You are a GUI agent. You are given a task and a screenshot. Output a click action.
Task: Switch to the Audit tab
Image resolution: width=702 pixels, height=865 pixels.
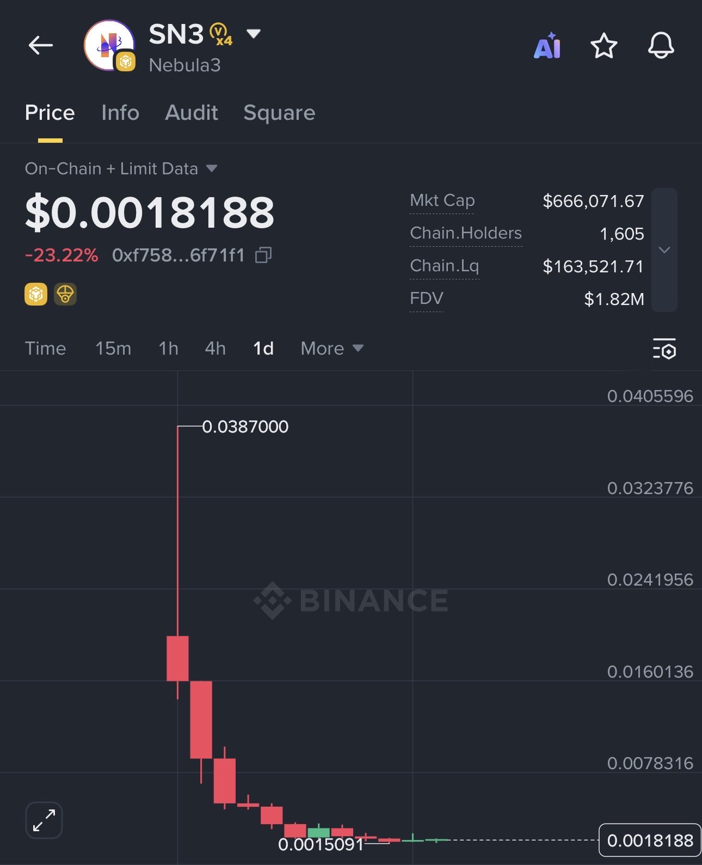coord(192,113)
